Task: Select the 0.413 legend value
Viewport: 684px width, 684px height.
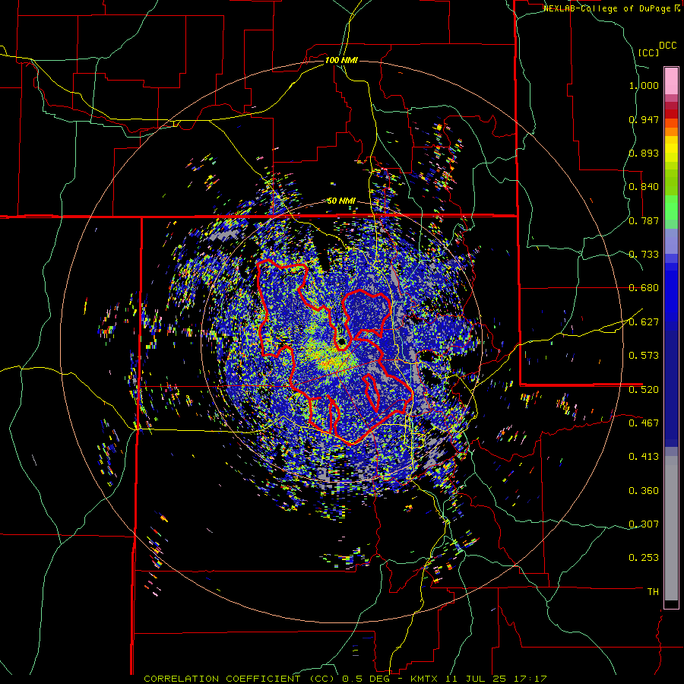Action: 644,457
